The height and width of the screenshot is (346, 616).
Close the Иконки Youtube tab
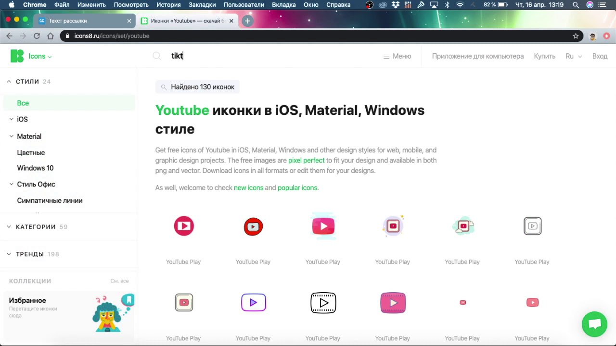click(231, 21)
